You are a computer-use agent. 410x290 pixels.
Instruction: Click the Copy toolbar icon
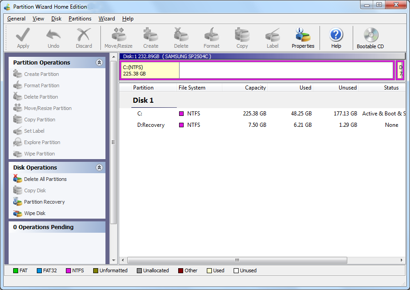(x=242, y=35)
